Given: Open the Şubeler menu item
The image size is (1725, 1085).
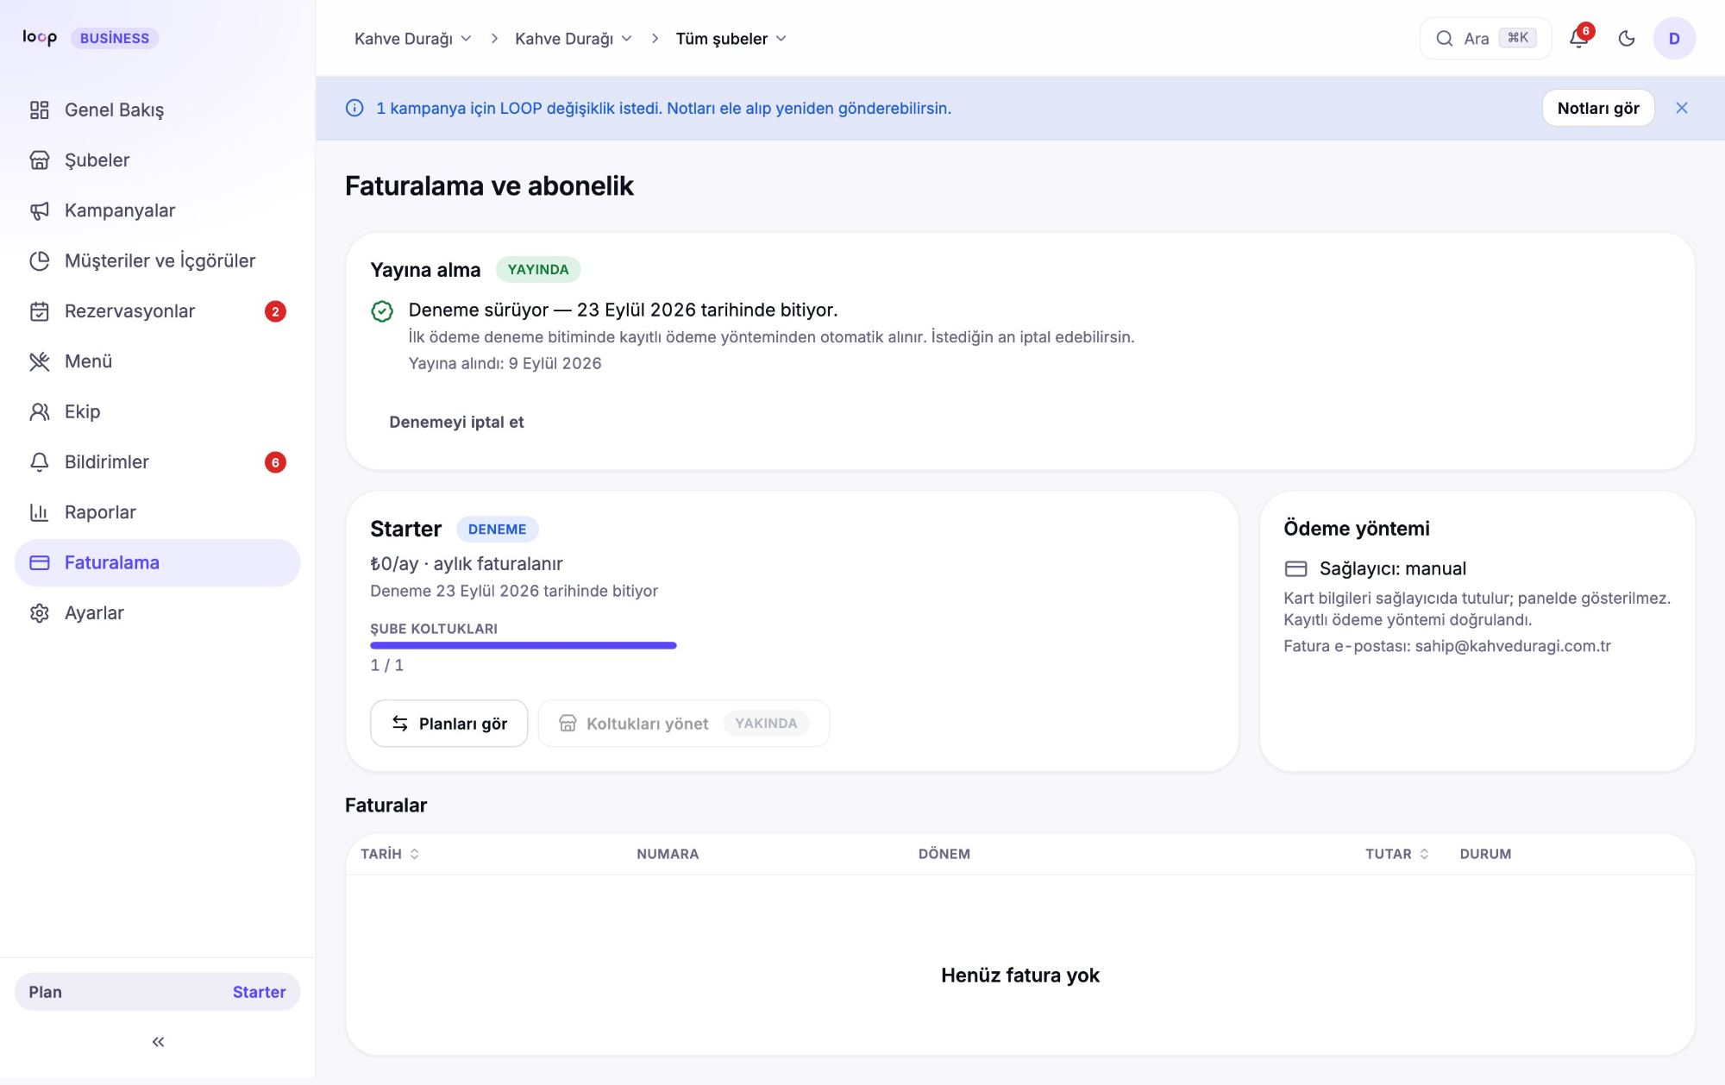Looking at the screenshot, I should (x=158, y=160).
